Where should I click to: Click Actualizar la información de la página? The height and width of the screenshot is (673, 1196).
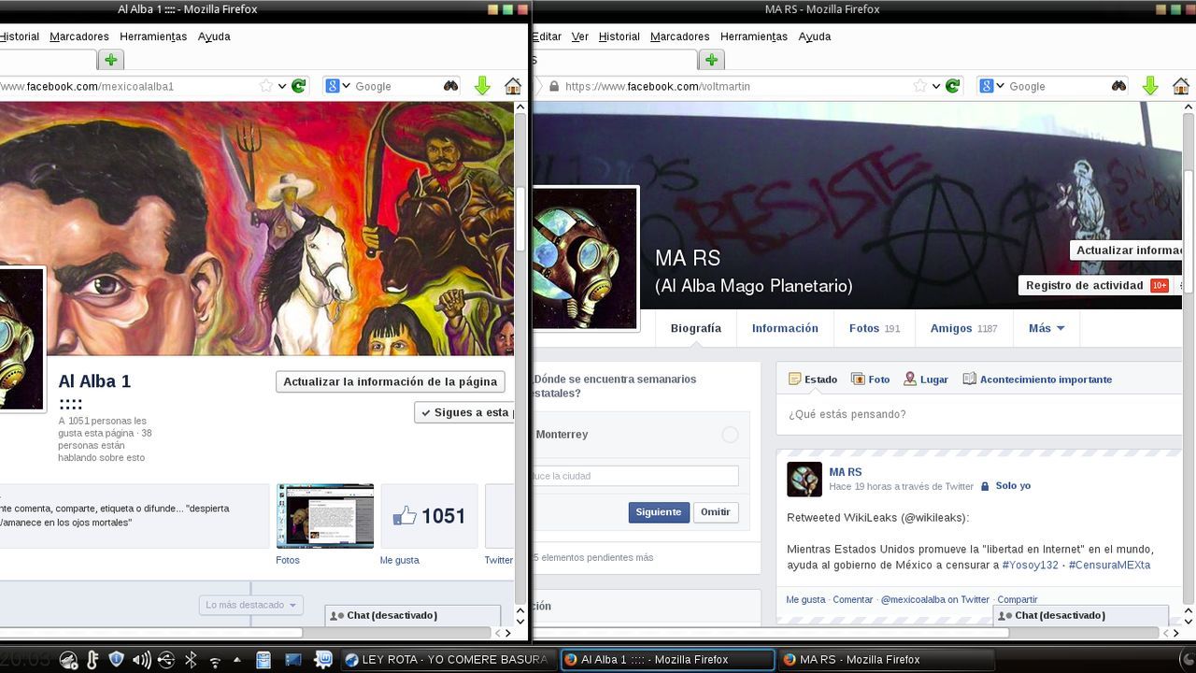pyautogui.click(x=390, y=381)
